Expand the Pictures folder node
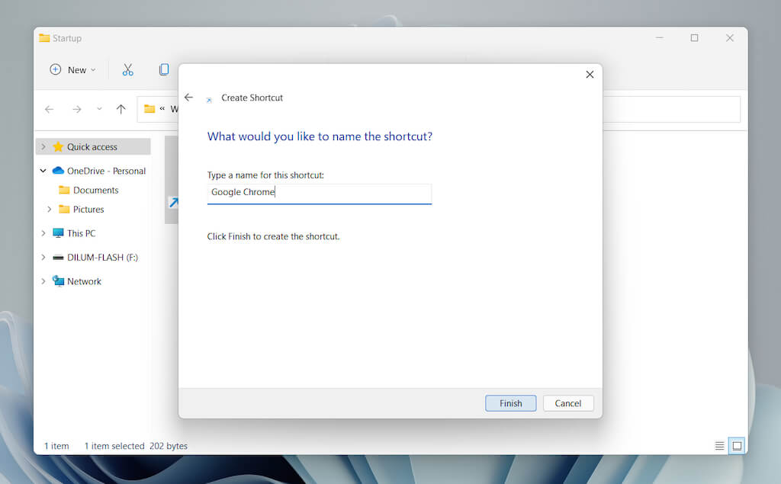This screenshot has height=484, width=781. [50, 209]
